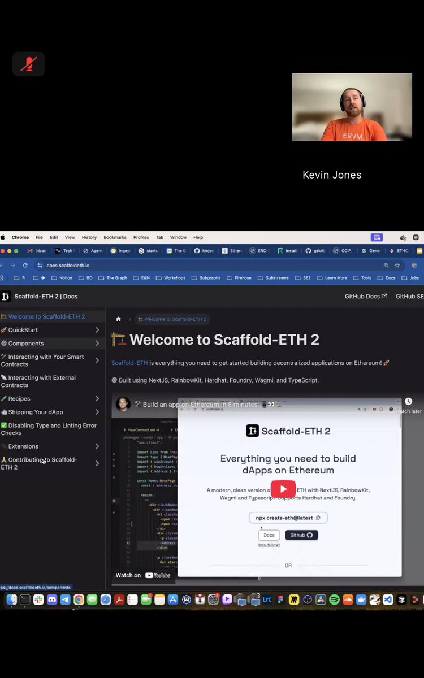Image resolution: width=424 pixels, height=678 pixels.
Task: Open the Notion bookmark folder
Action: [62, 278]
